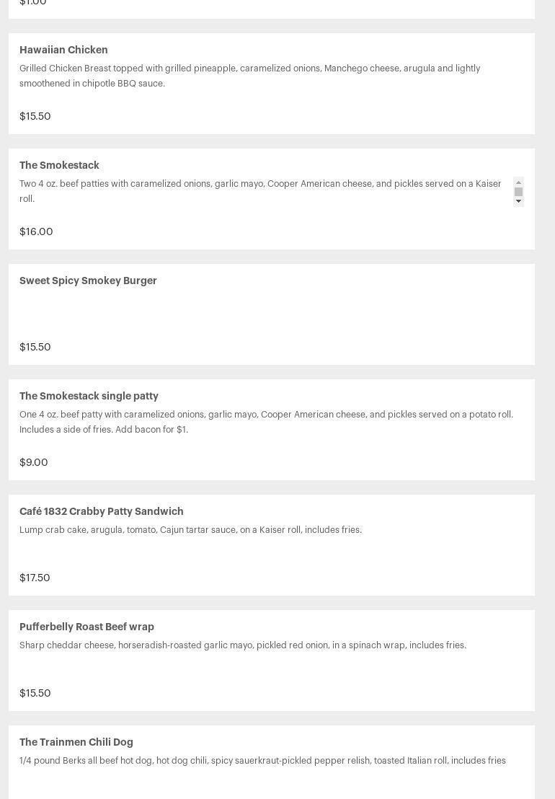Click the $9.00 single patty price

pos(34,463)
